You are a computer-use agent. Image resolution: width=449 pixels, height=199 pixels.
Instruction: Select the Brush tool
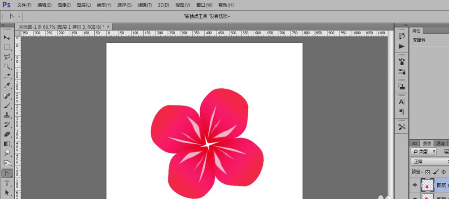point(7,106)
